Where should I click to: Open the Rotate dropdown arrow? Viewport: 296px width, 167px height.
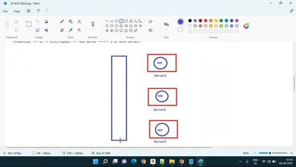click(50, 22)
